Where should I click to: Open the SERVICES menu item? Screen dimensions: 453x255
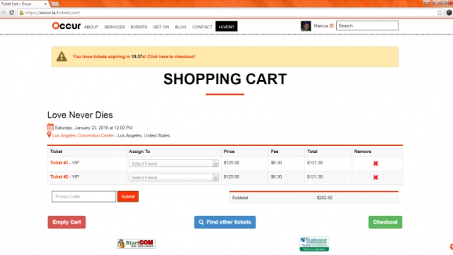[x=115, y=27]
